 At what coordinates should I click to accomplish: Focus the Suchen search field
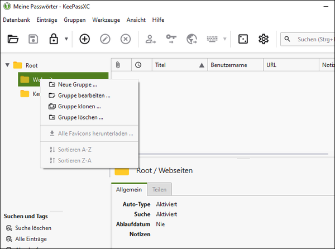point(308,39)
